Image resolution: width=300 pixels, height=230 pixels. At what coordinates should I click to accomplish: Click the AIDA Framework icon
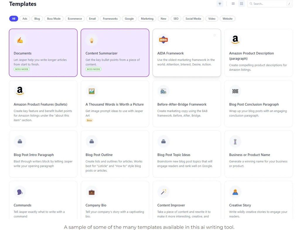coord(163,40)
